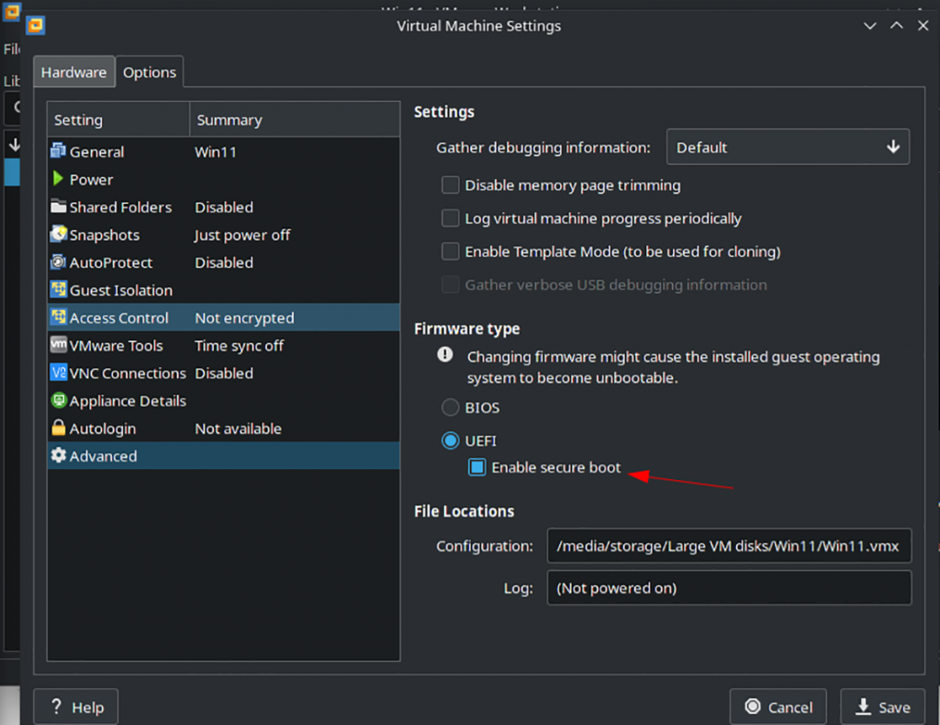The height and width of the screenshot is (725, 940).
Task: Select the Options tab
Action: pyautogui.click(x=149, y=72)
